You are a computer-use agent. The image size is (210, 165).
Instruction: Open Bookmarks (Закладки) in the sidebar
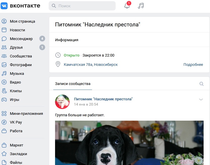tap(18, 154)
